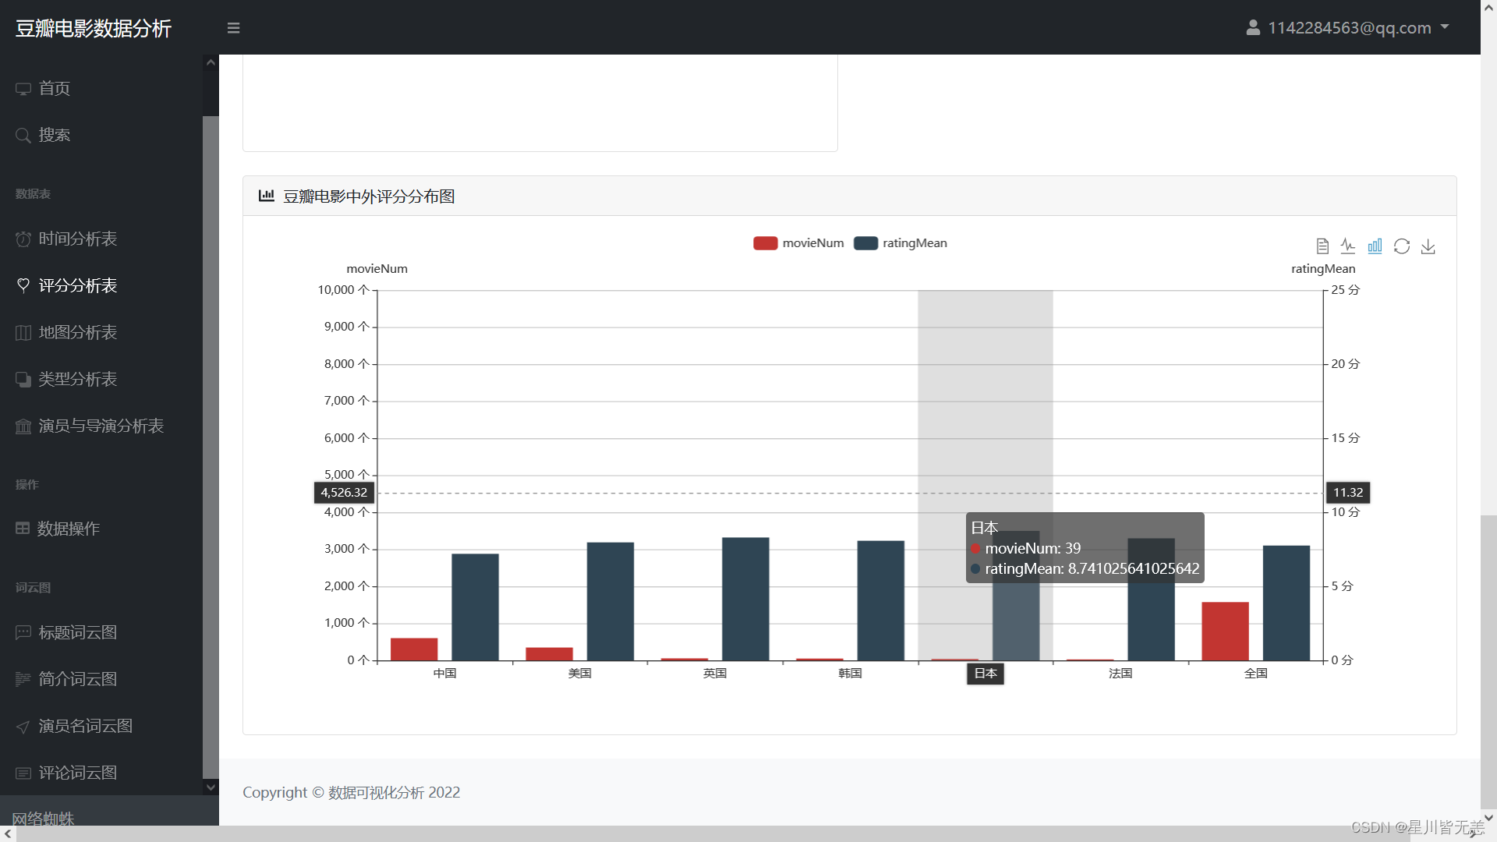Click the 韩国 ratingMean dark bar
The width and height of the screenshot is (1497, 842).
point(881,600)
